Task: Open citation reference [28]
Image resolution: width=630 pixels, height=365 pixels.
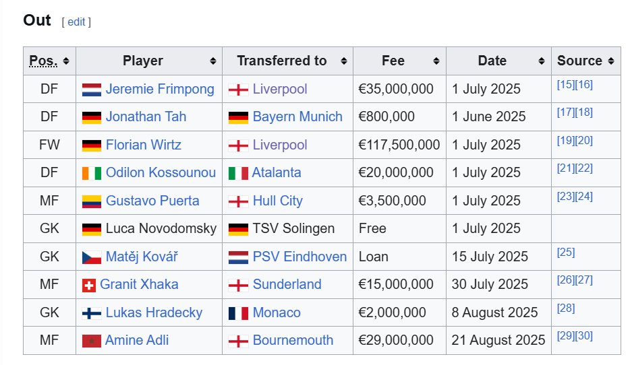Action: [x=566, y=308]
